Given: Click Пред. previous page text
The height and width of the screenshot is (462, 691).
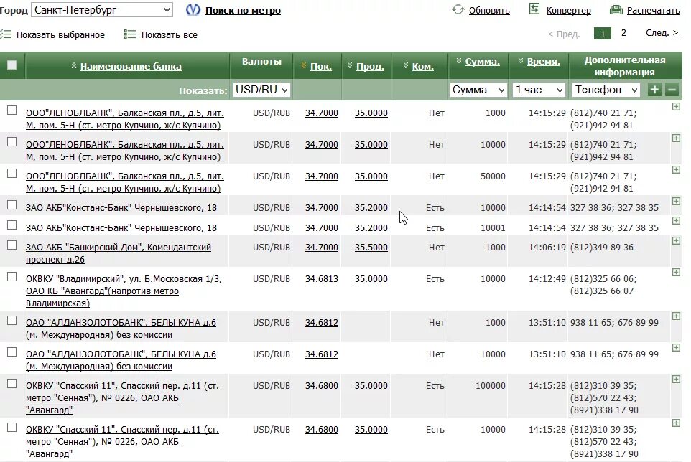Looking at the screenshot, I should point(564,34).
